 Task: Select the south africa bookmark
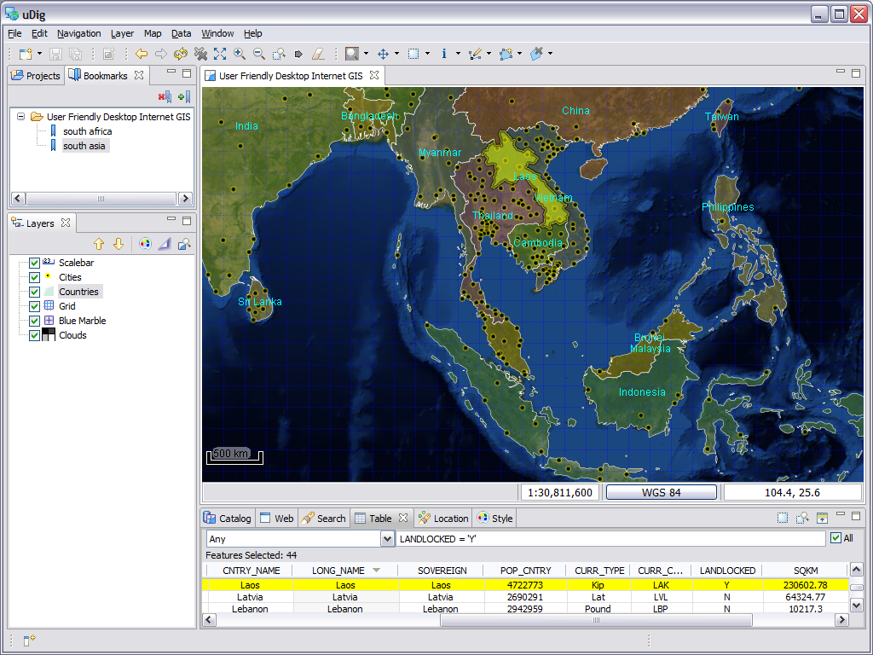coord(87,131)
